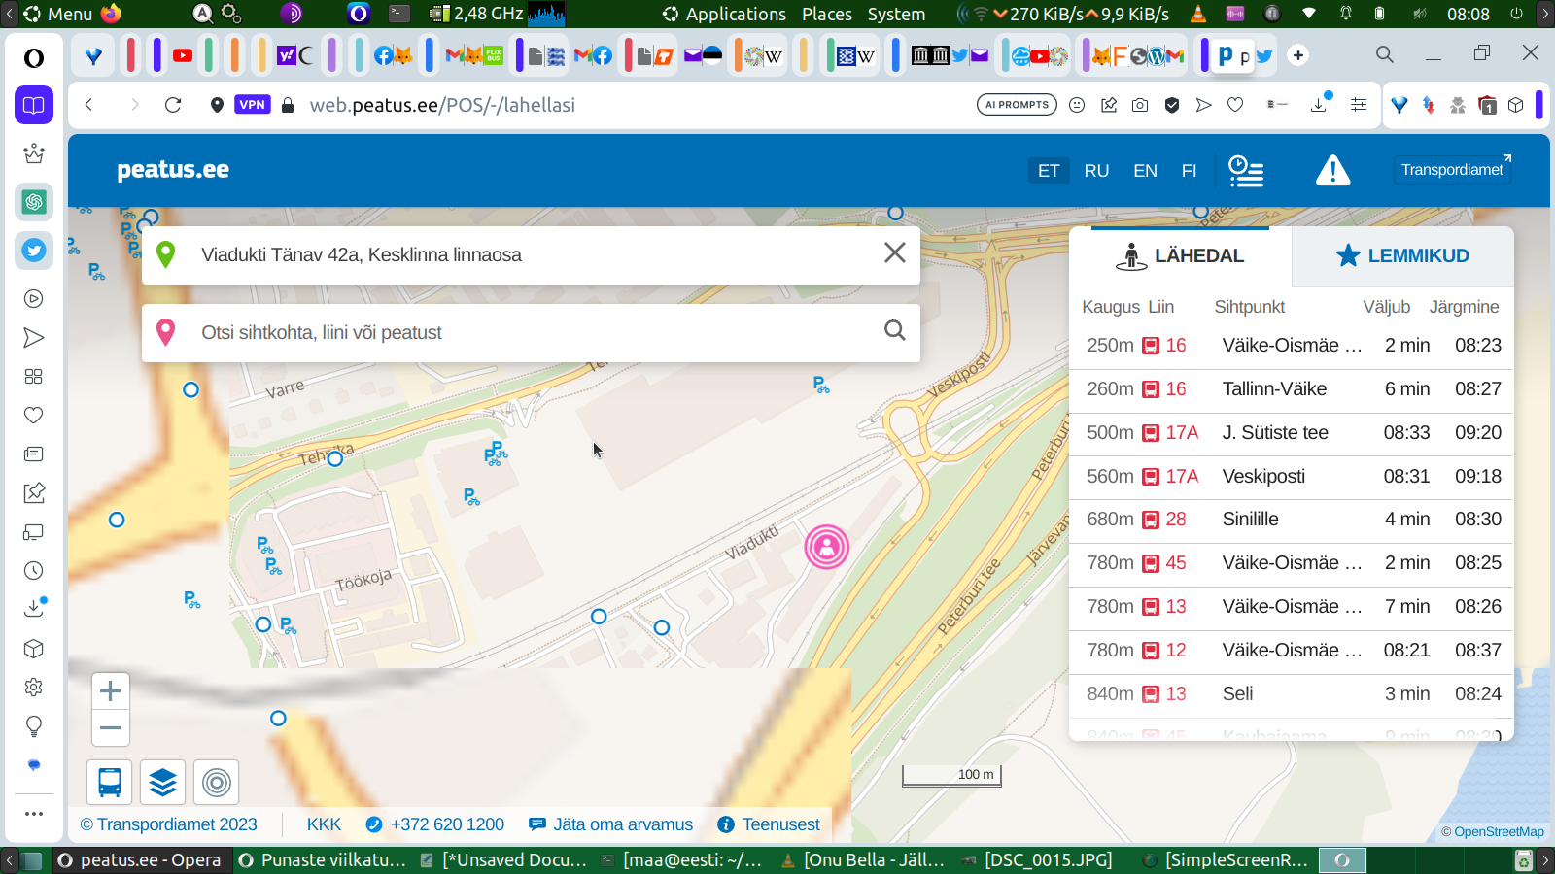
Task: Switch site language to ET
Action: point(1049,171)
